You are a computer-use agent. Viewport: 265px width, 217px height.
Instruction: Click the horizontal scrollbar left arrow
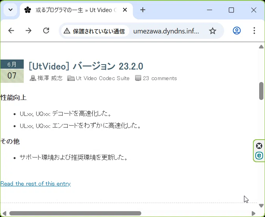click(x=4, y=213)
